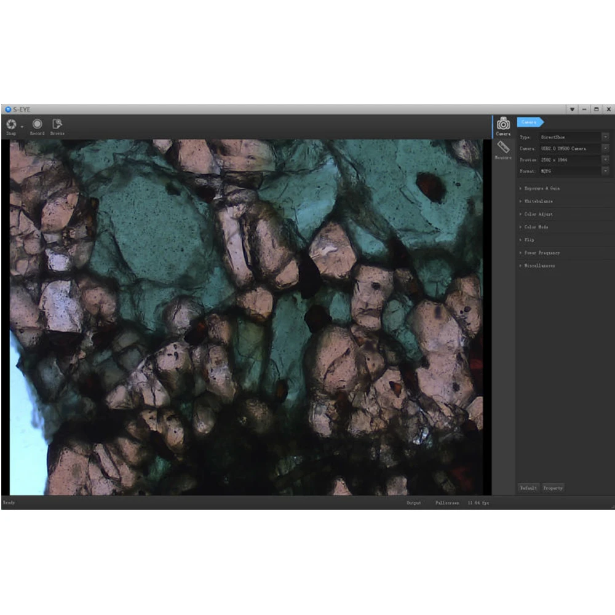Viewport: 615px width, 615px height.
Task: Click the blue Camera tab label
Action: (x=530, y=122)
